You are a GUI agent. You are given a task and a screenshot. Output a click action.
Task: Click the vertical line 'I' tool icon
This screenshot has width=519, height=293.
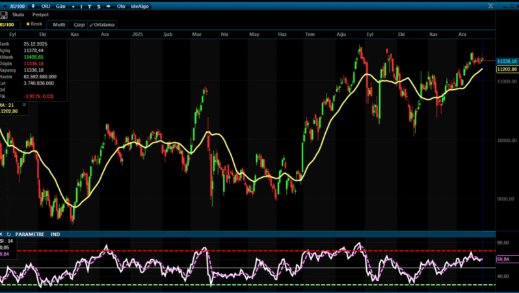(x=81, y=6)
